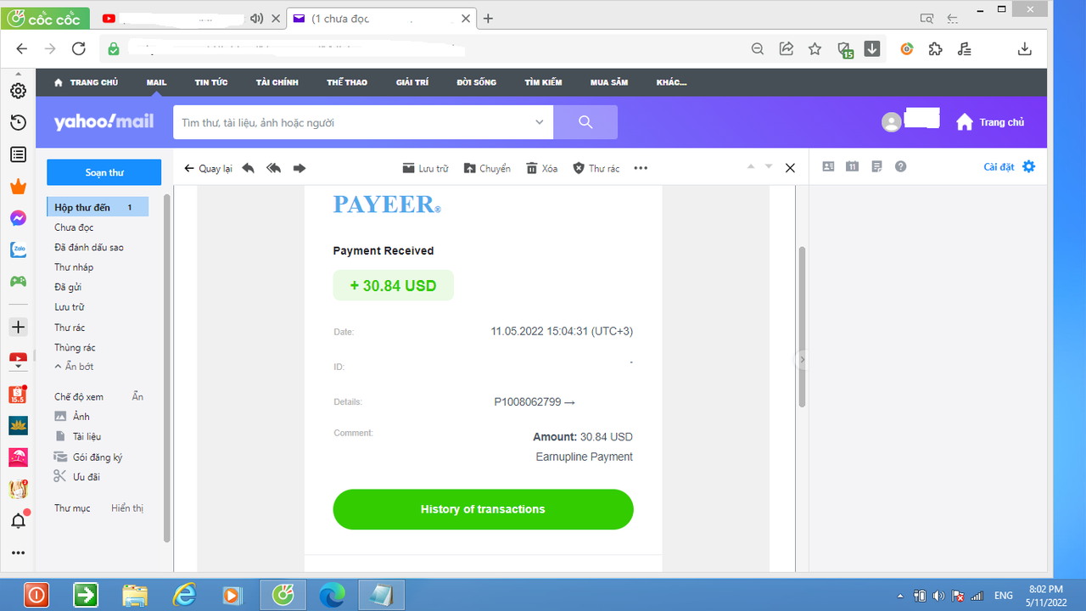Open Zalo icon in browser sidebar

pos(18,249)
